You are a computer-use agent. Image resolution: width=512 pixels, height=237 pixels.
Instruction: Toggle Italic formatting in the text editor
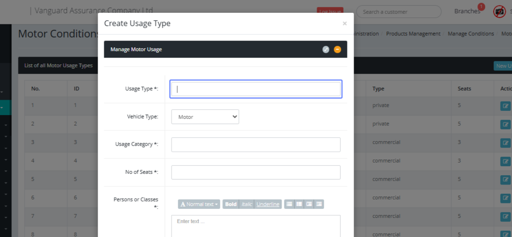247,204
